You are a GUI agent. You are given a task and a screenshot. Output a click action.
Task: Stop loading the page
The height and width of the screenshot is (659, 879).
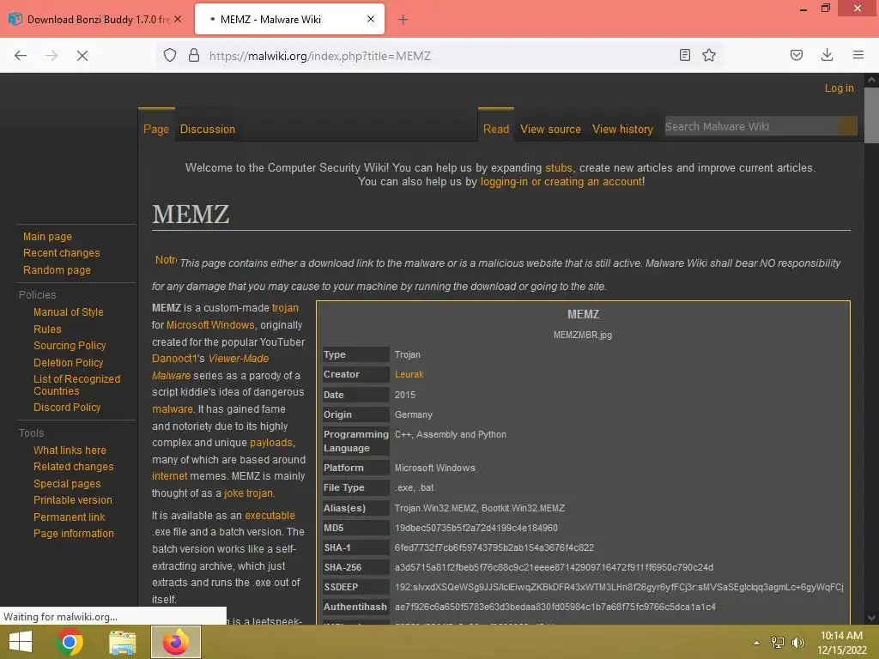pyautogui.click(x=82, y=56)
